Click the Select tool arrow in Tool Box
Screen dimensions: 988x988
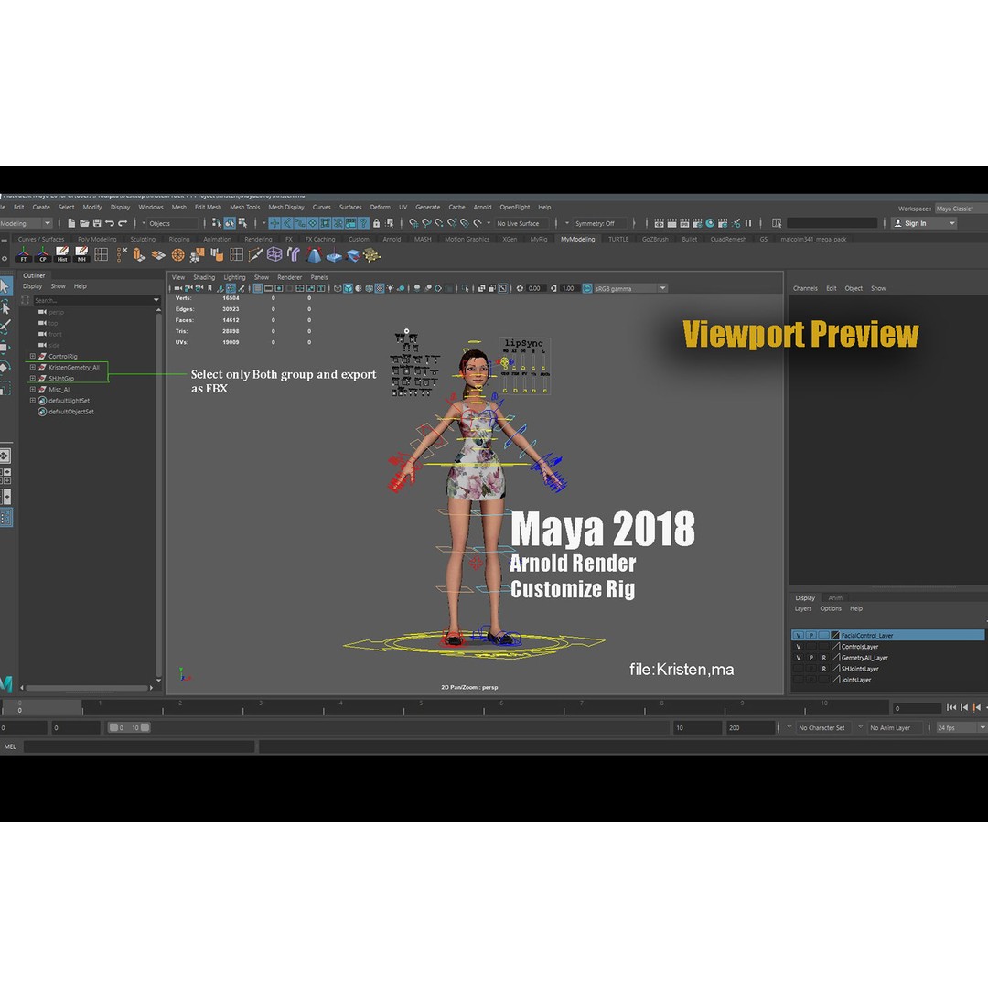pos(5,286)
